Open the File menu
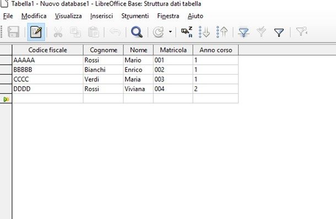Image resolution: width=336 pixels, height=219 pixels. click(x=8, y=16)
